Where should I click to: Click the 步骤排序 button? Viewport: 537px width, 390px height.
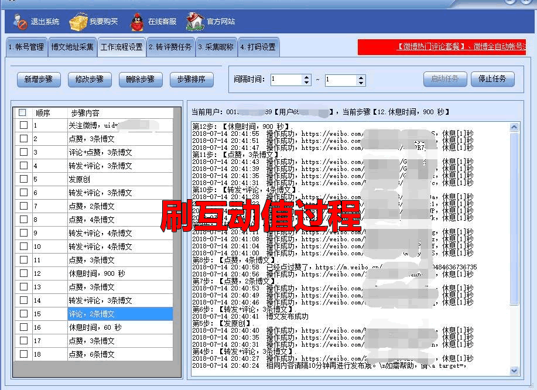point(191,80)
